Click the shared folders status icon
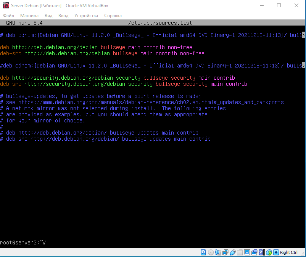This screenshot has width=306, height=257. (240, 252)
